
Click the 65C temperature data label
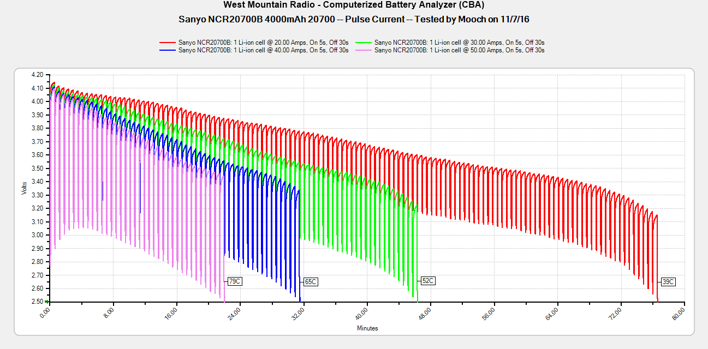[310, 282]
